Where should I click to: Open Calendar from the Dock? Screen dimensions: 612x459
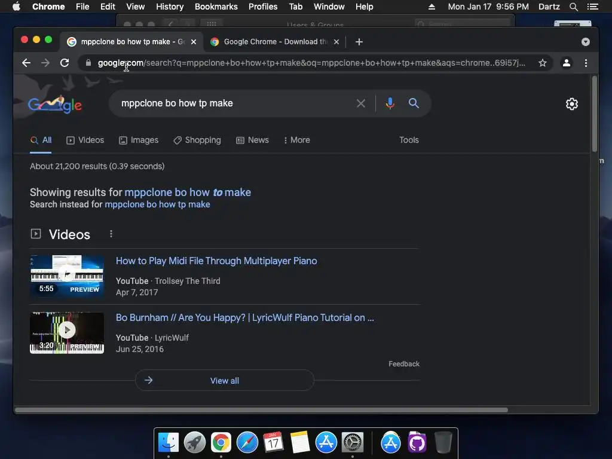pos(273,442)
